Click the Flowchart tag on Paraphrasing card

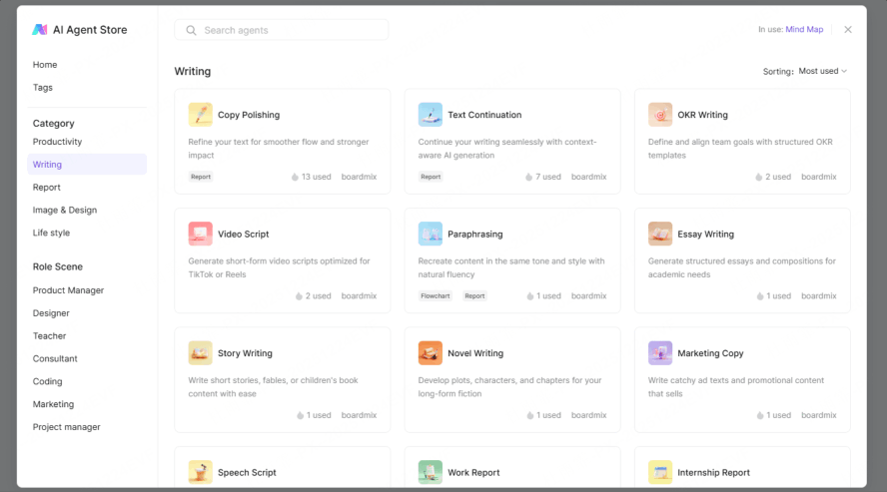pos(436,296)
